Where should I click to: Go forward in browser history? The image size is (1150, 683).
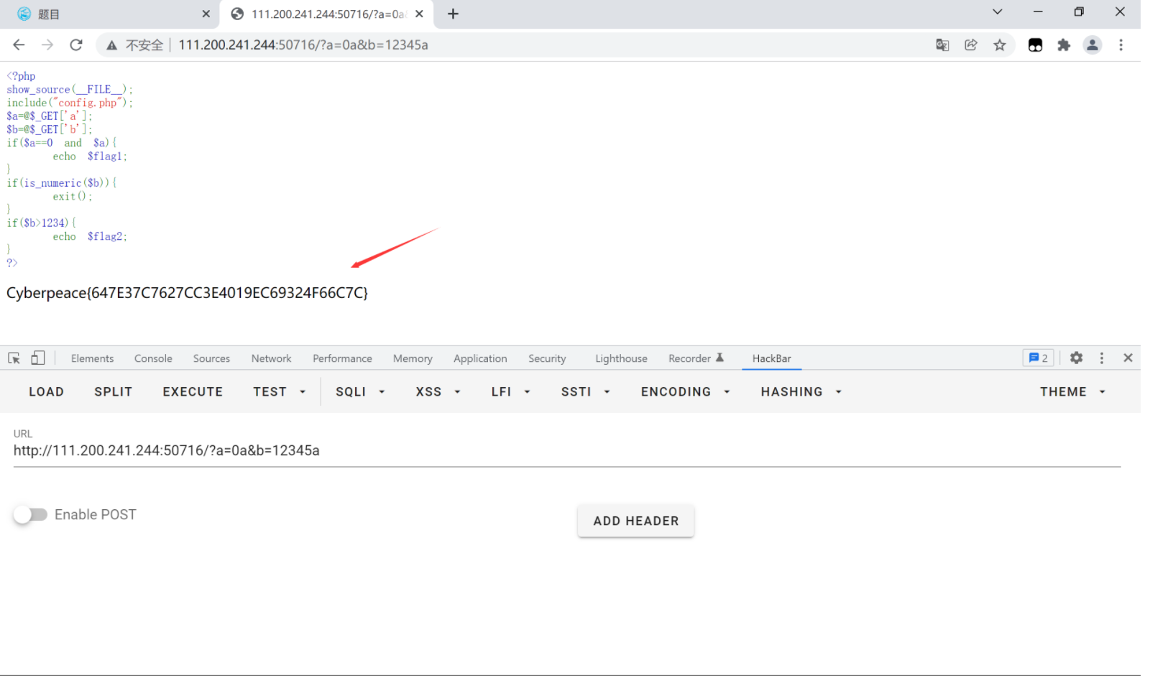tap(47, 45)
